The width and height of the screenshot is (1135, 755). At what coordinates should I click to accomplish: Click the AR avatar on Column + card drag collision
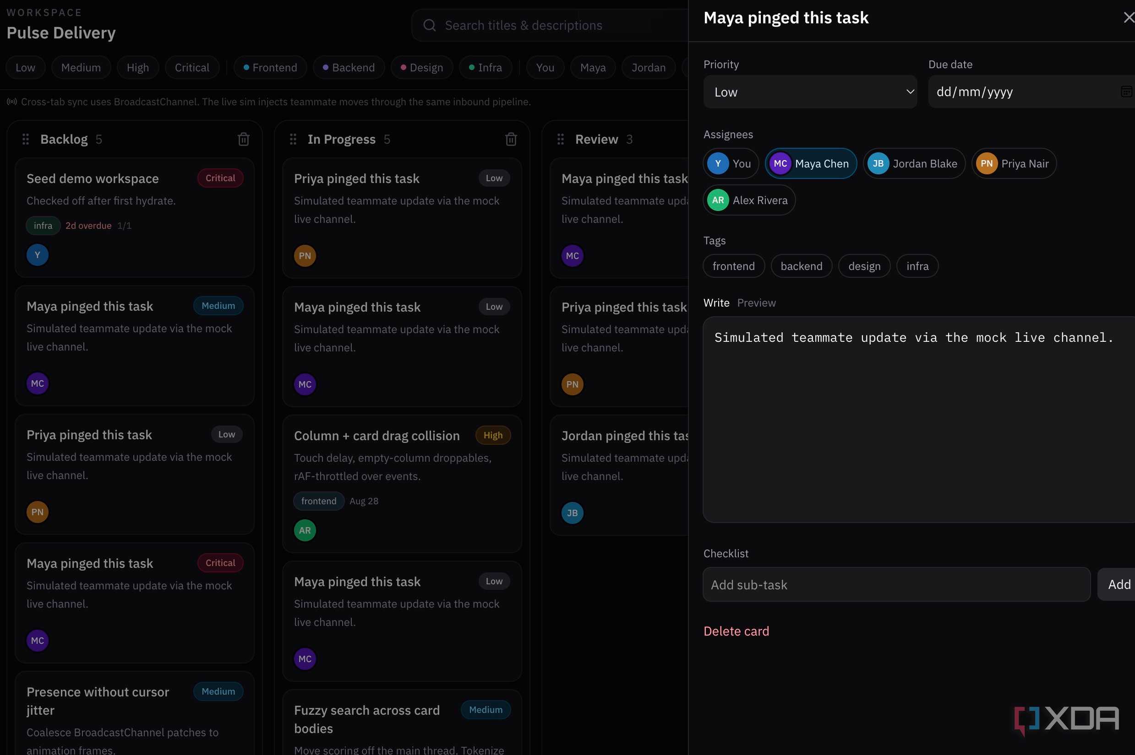tap(305, 530)
